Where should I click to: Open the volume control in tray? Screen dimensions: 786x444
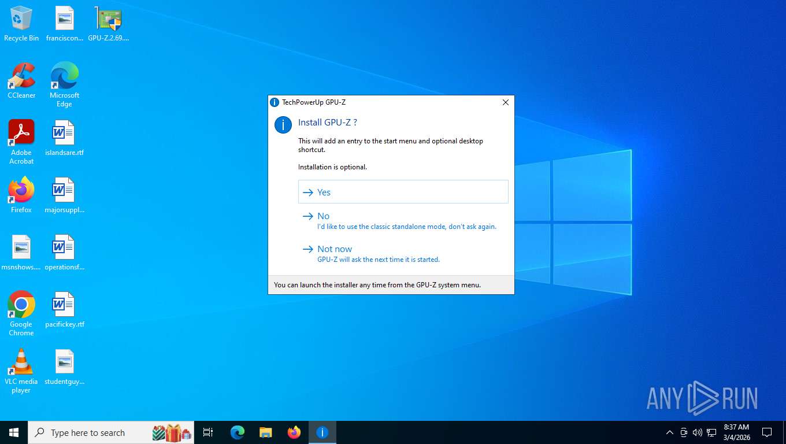pyautogui.click(x=698, y=432)
